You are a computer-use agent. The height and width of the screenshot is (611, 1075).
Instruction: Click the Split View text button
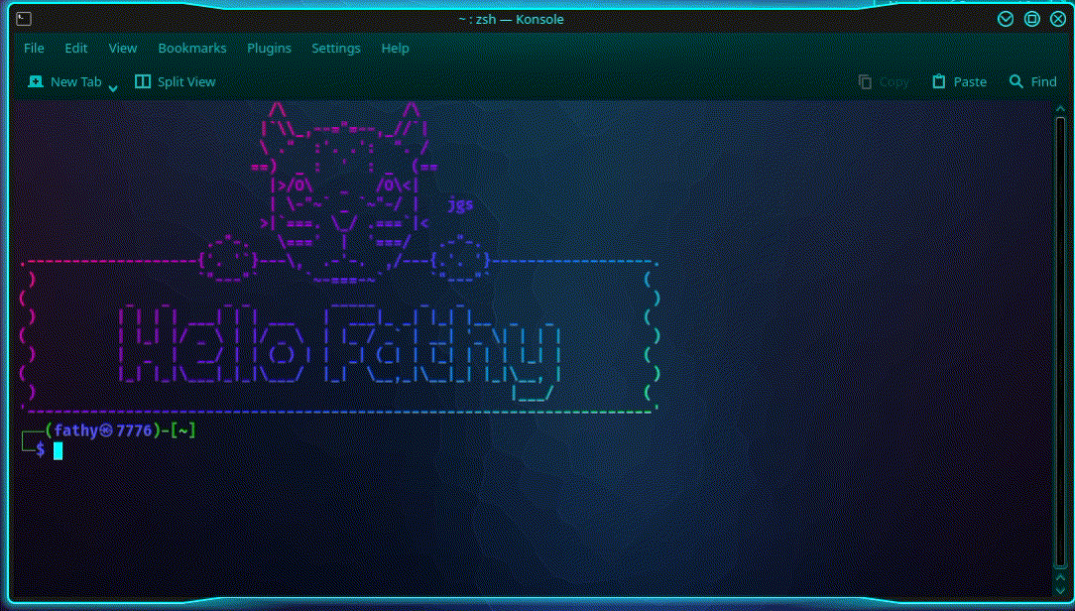tap(186, 81)
